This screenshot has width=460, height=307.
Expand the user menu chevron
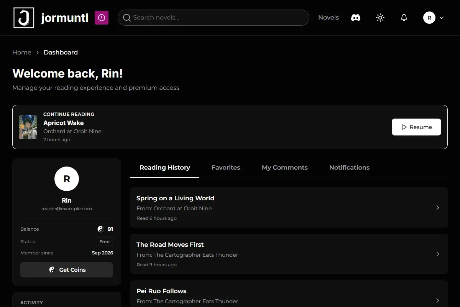[442, 18]
